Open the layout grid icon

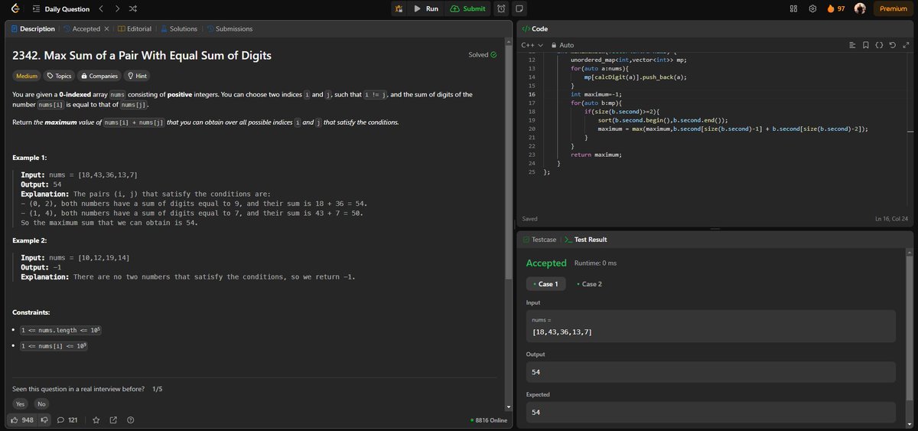[793, 8]
